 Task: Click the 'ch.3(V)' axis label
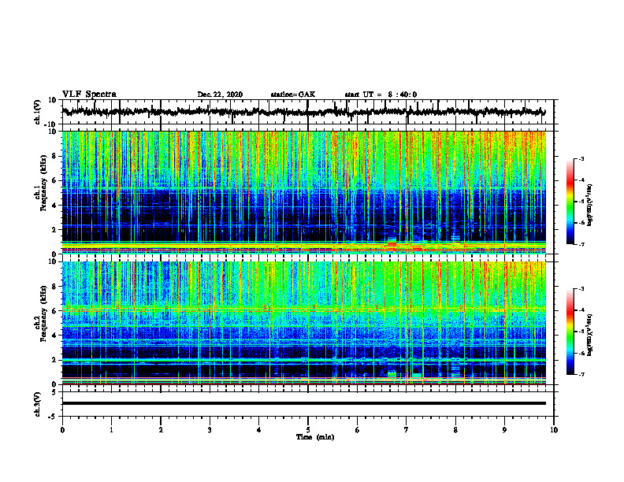[x=38, y=404]
